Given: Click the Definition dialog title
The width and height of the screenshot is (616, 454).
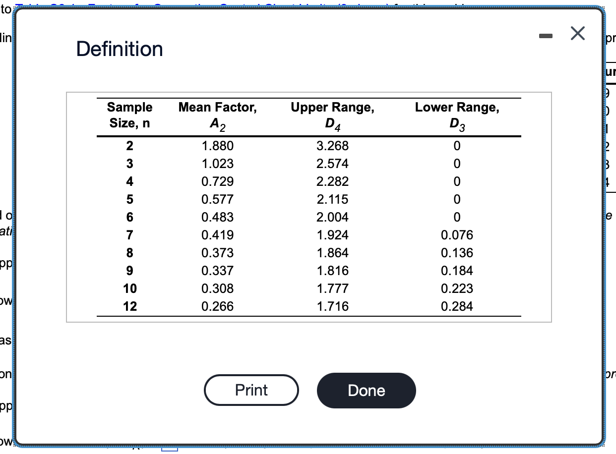Looking at the screenshot, I should coord(119,49).
